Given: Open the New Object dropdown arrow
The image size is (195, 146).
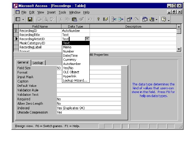Looking at the screenshot, I should 157,19.
